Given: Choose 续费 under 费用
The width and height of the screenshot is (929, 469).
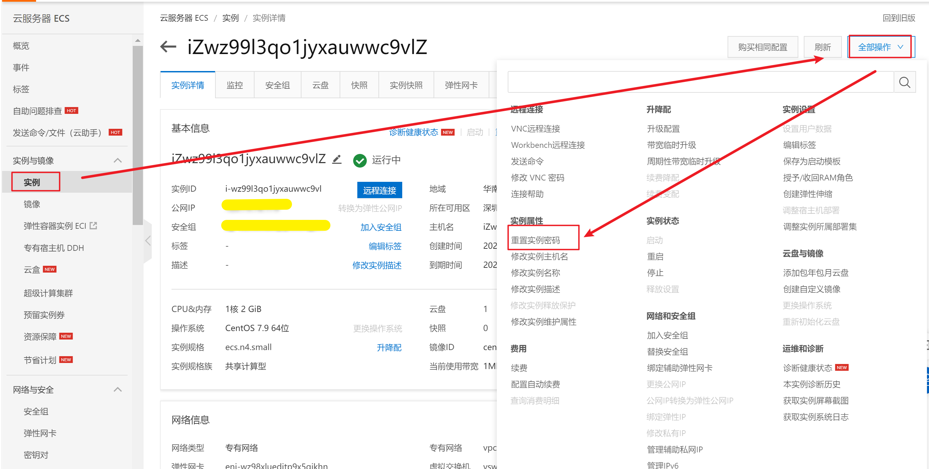Looking at the screenshot, I should [519, 368].
